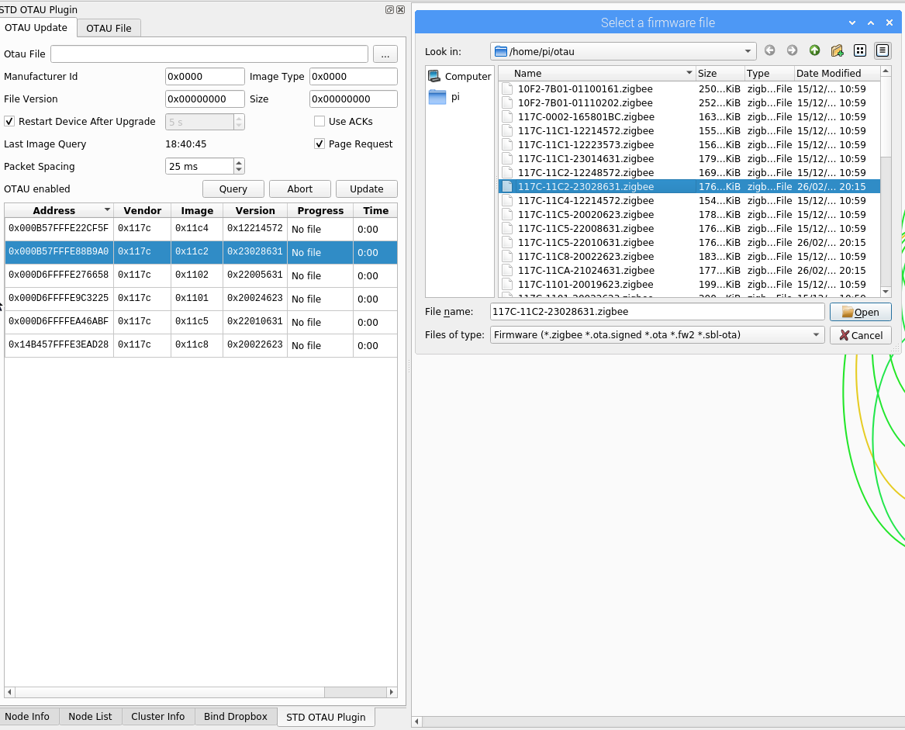Enable Use ACKs checkbox
This screenshot has width=905, height=730.
[320, 121]
